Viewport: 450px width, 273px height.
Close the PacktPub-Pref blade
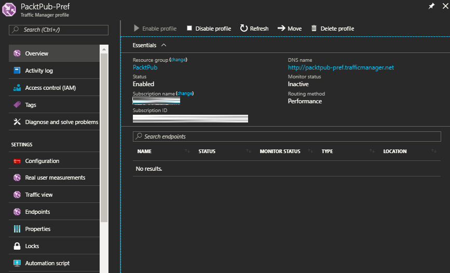[x=445, y=6]
